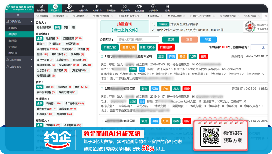Close the 申请人管理 tab
The width and height of the screenshot is (272, 154).
click(184, 16)
